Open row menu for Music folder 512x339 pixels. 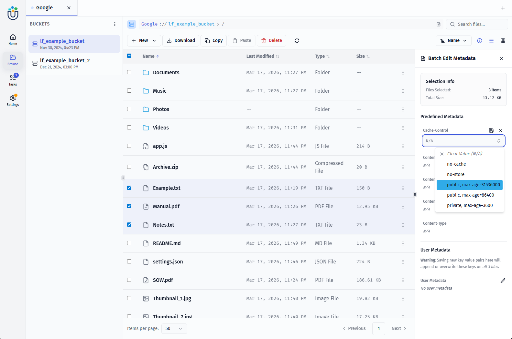[403, 91]
